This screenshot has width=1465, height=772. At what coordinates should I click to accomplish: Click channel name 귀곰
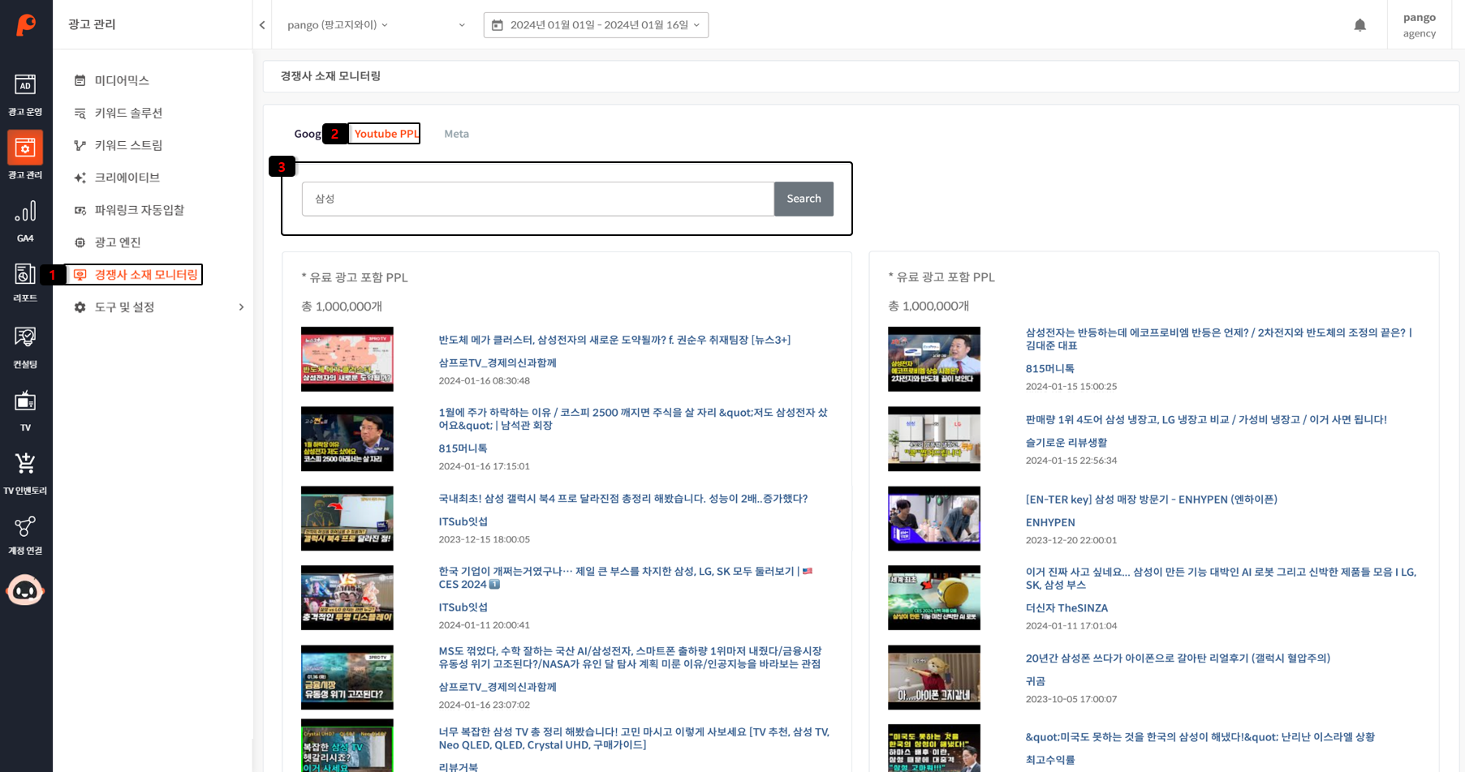coord(1036,682)
